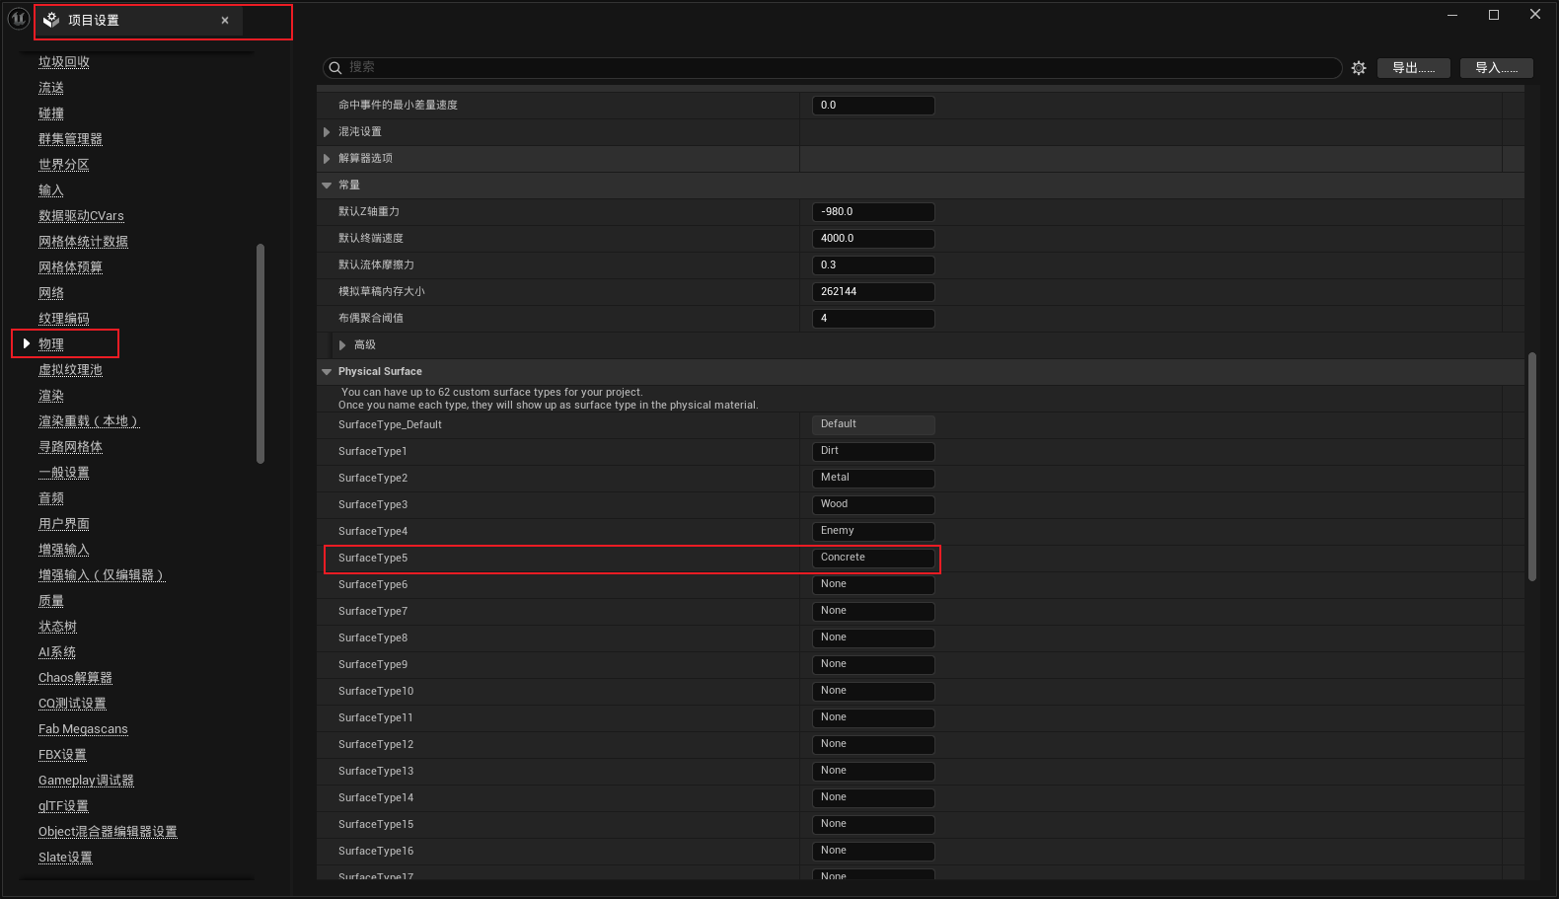Close the 项目设置 tab

click(x=225, y=20)
